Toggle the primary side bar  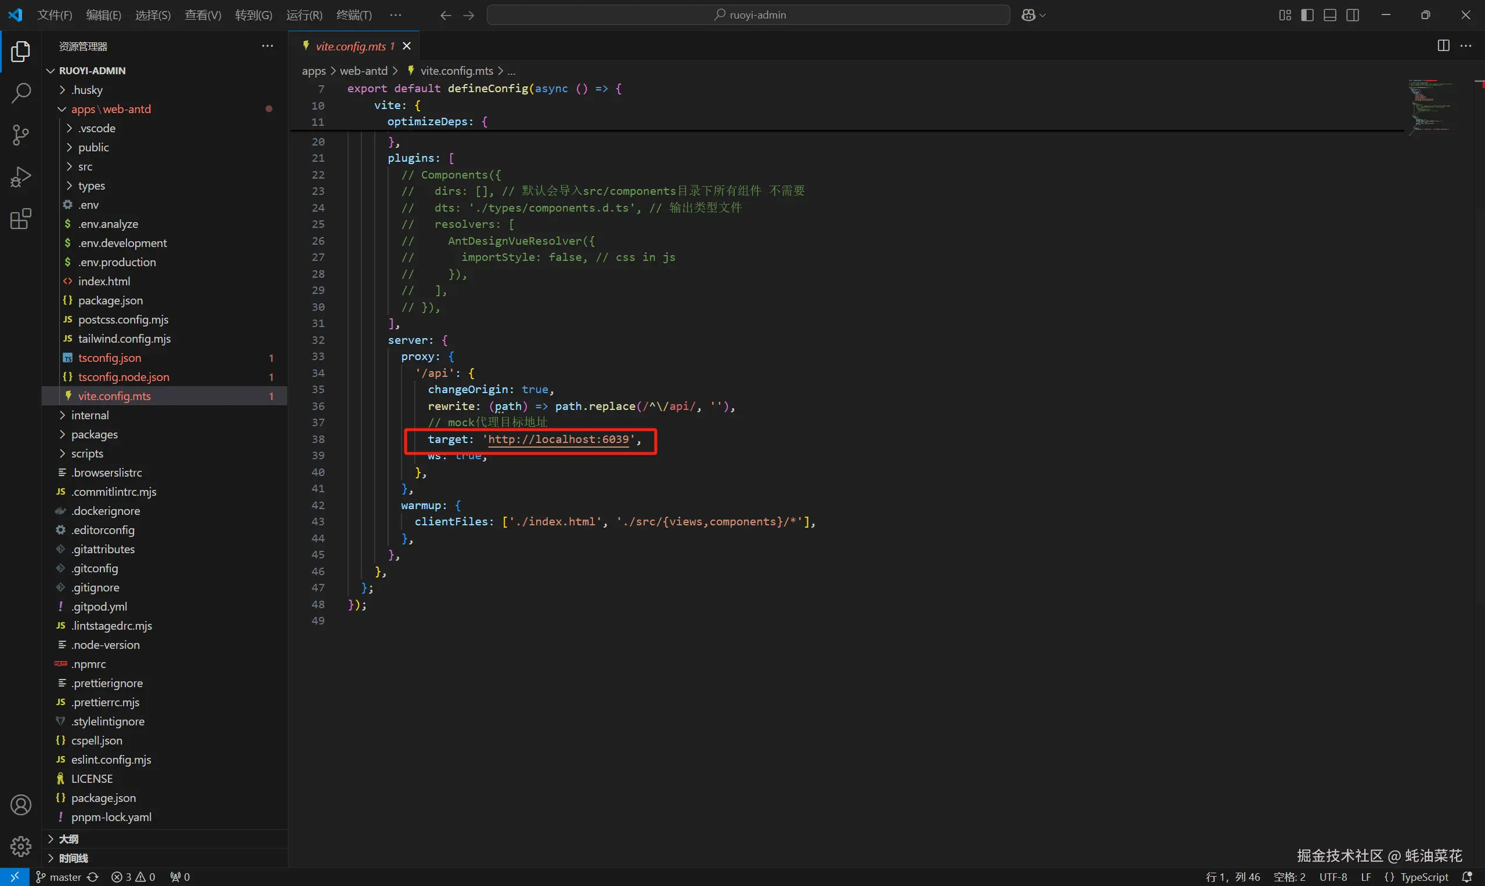1307,15
